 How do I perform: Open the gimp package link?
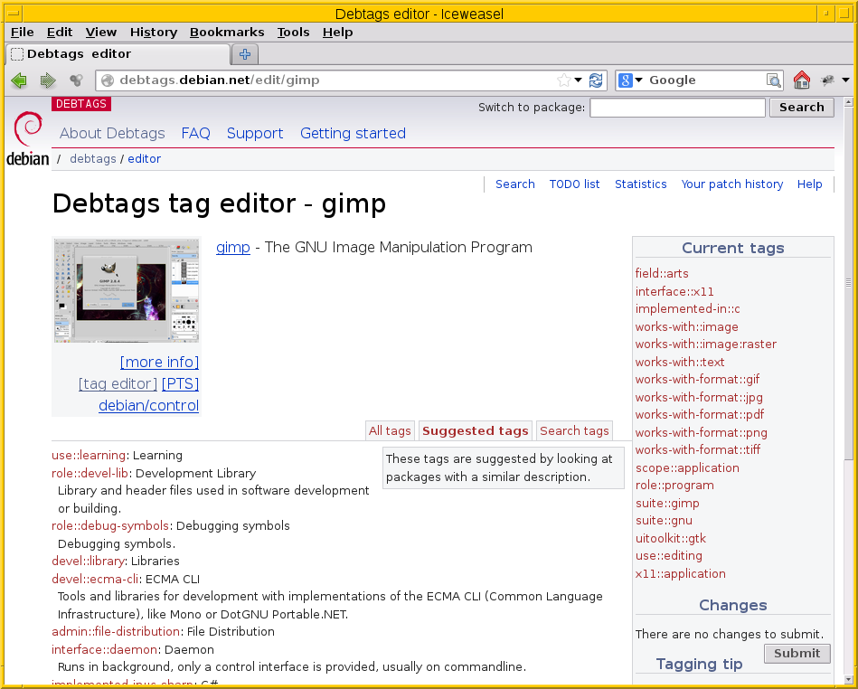coord(232,247)
